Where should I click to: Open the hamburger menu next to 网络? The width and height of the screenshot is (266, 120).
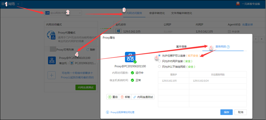[3, 4]
